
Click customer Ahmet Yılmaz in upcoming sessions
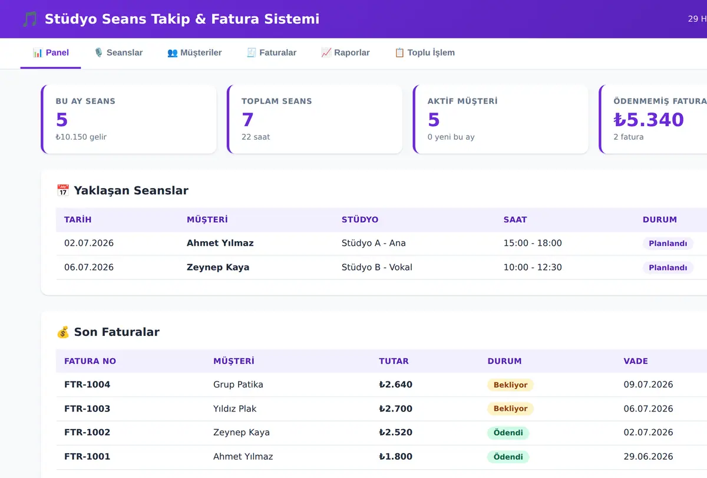tap(220, 243)
